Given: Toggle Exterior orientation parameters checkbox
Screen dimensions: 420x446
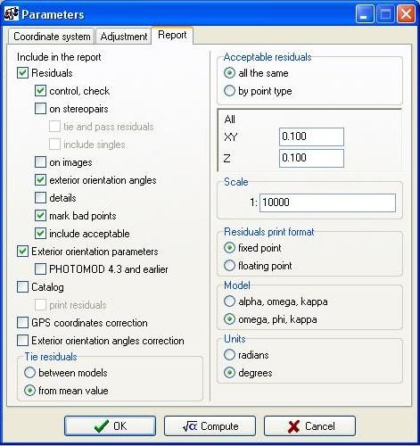Looking at the screenshot, I should pos(22,252).
